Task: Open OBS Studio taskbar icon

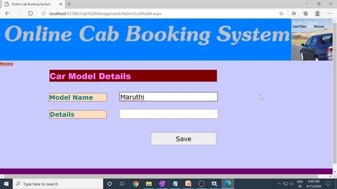Action: [201, 184]
